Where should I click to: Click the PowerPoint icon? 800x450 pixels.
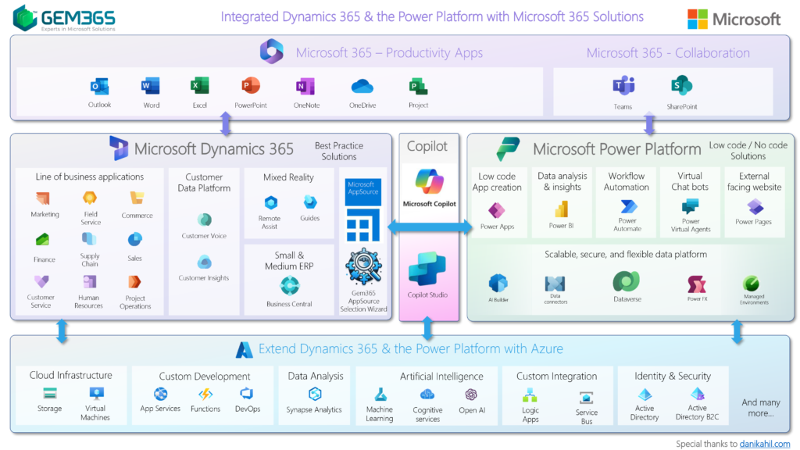click(251, 86)
